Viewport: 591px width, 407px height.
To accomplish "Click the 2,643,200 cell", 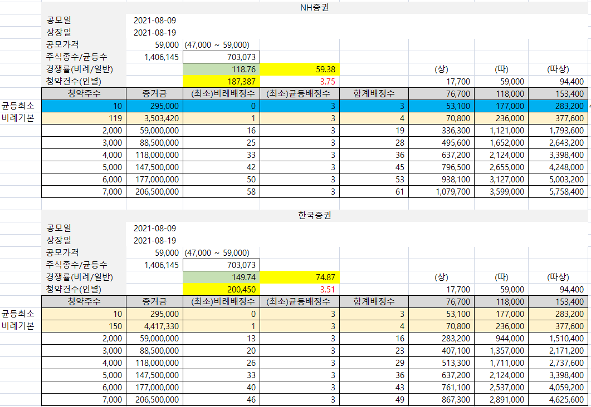I will [558, 143].
